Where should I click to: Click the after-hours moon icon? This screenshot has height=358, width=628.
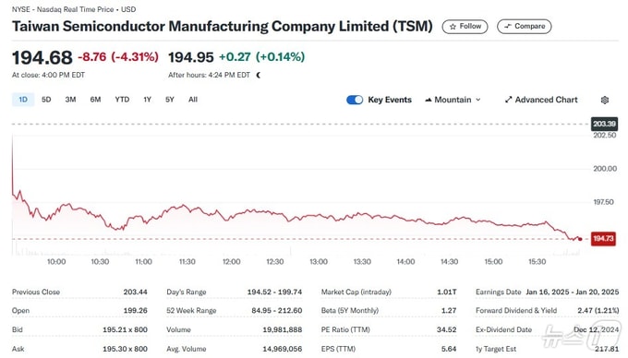pos(259,76)
